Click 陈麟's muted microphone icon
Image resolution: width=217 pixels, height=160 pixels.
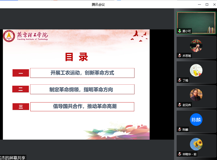coord(180,130)
